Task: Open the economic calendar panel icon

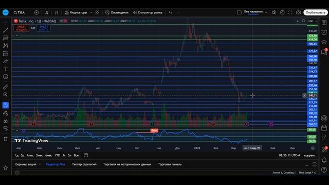Action: pos(324,128)
